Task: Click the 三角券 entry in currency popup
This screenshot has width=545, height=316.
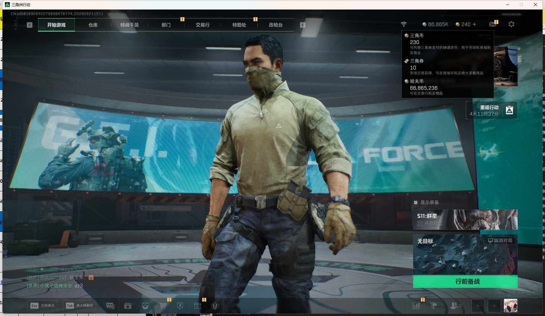Action: (x=448, y=67)
